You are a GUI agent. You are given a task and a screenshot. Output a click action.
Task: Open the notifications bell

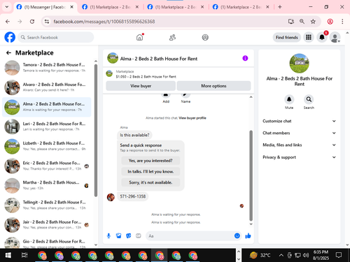pyautogui.click(x=322, y=37)
